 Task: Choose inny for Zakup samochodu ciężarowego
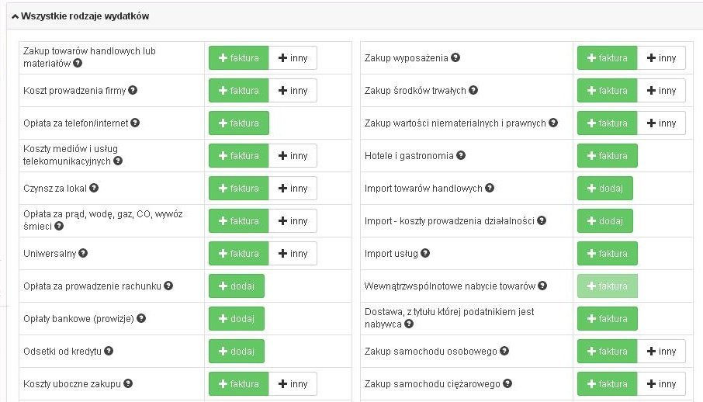click(x=661, y=384)
